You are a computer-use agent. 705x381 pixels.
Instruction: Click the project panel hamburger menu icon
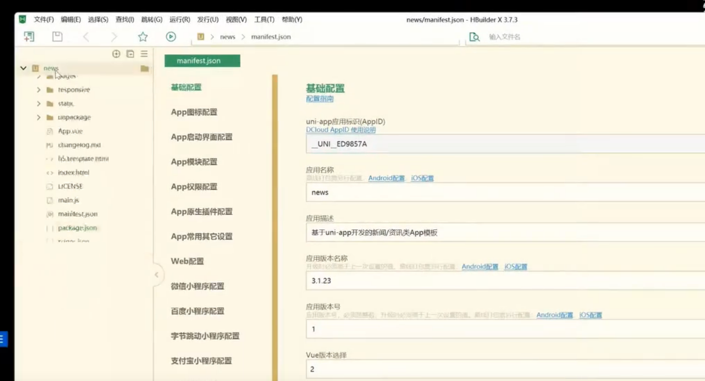click(x=144, y=54)
